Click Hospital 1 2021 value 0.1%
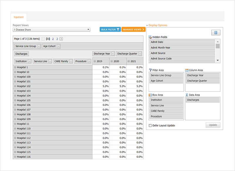235x171 pixels. [x=139, y=67]
